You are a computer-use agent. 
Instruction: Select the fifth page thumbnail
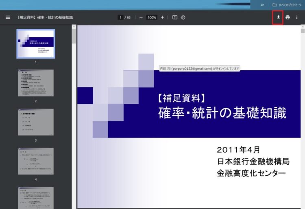pos(36,198)
